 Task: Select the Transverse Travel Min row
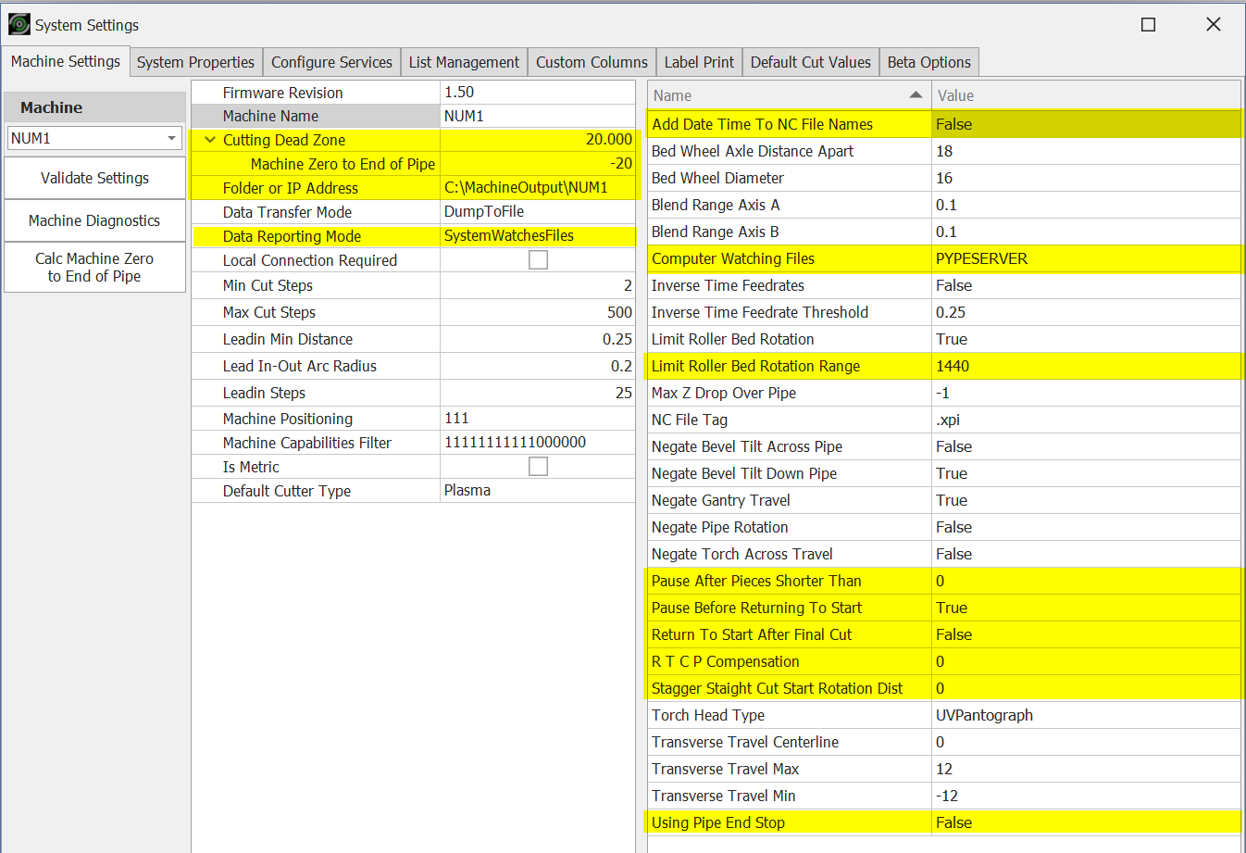(x=944, y=796)
